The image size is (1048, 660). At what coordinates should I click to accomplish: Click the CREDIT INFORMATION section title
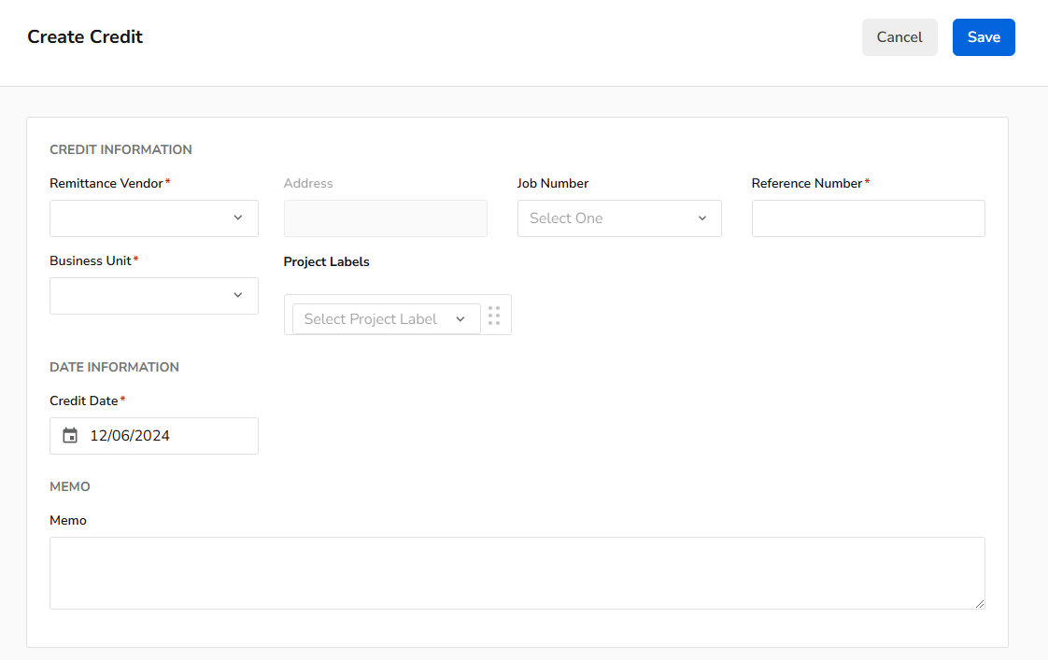click(121, 149)
